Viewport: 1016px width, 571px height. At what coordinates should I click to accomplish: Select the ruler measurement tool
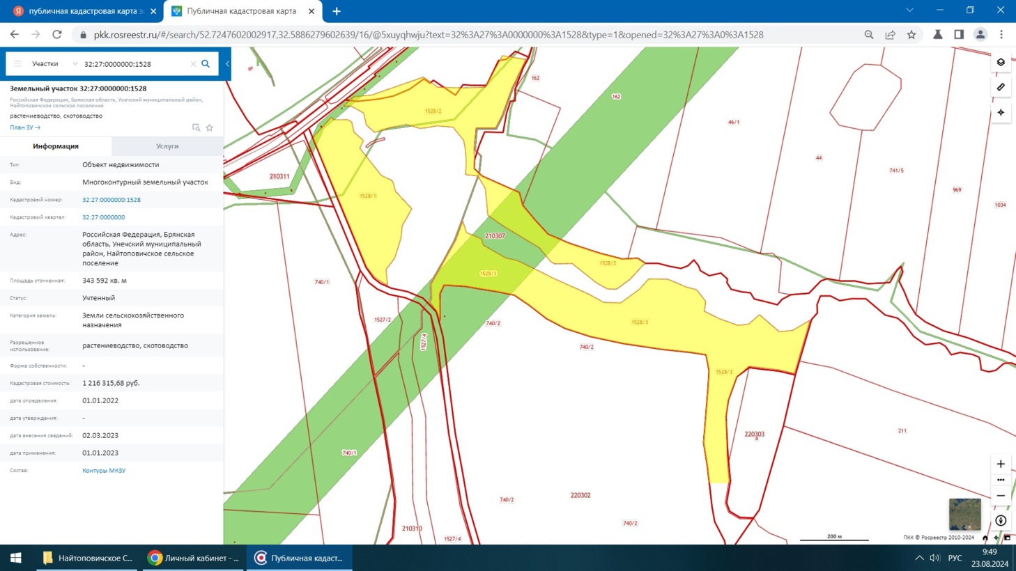pos(1001,88)
